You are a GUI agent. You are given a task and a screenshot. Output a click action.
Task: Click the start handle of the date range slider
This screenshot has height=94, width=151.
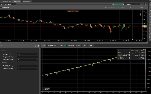coord(113,4)
